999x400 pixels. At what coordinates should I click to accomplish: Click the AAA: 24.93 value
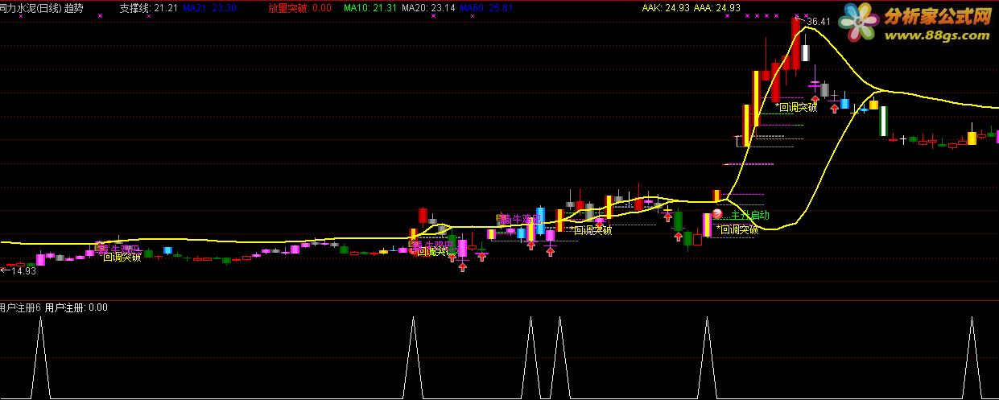[716, 8]
